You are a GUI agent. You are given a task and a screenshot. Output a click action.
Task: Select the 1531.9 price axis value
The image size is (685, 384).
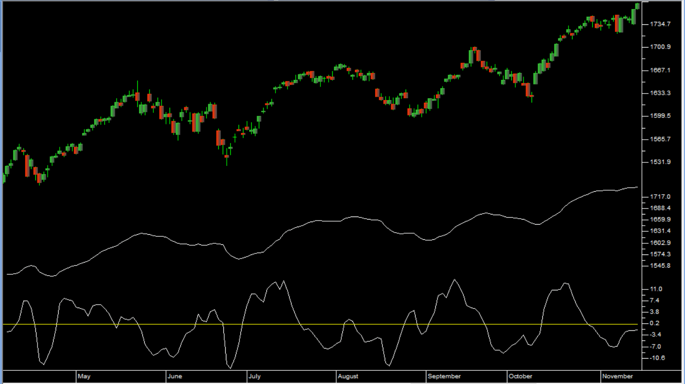660,162
